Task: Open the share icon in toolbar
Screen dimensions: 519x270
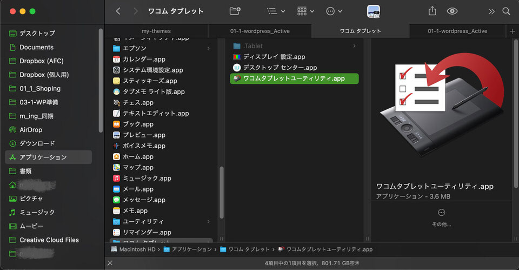Action: [x=432, y=11]
